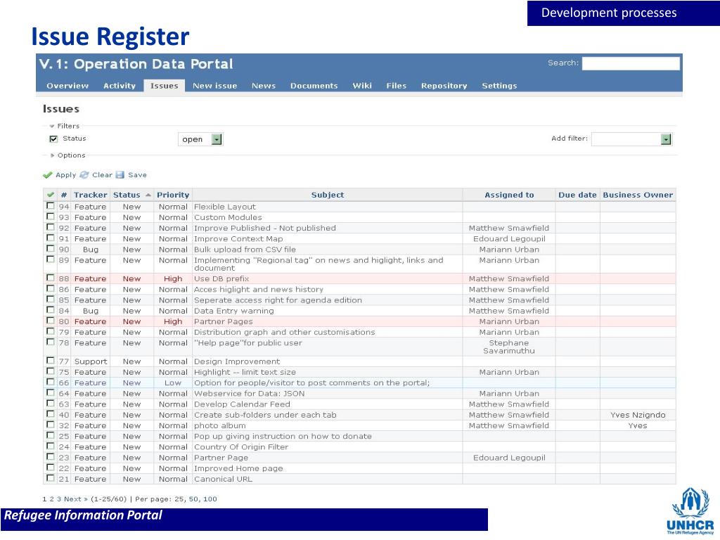Toggle the Status filter checkbox

pos(53,139)
